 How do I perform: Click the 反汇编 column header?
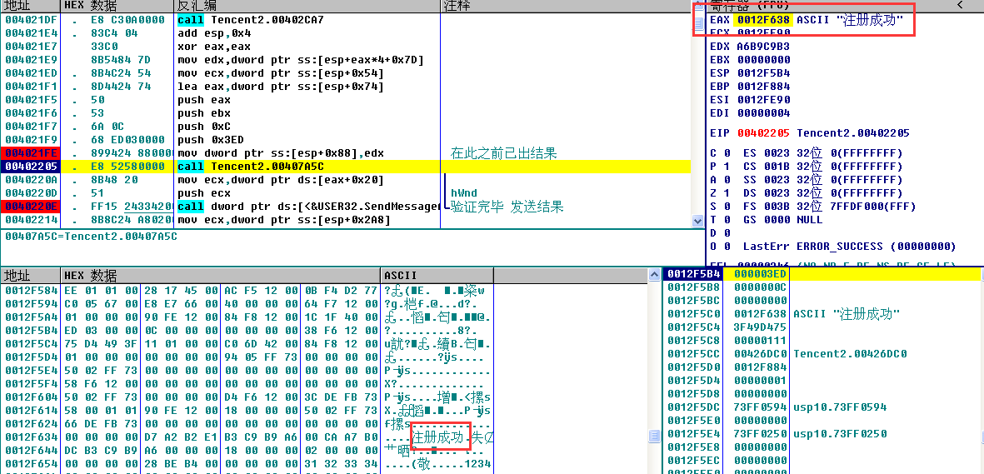coord(307,6)
